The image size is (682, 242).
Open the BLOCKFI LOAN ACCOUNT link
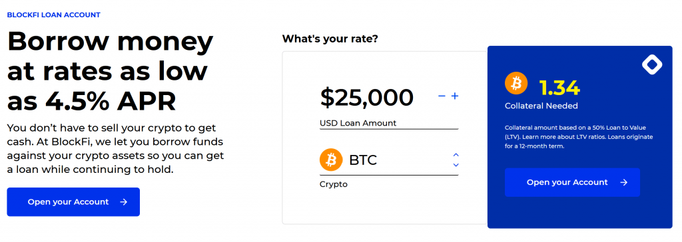[53, 15]
